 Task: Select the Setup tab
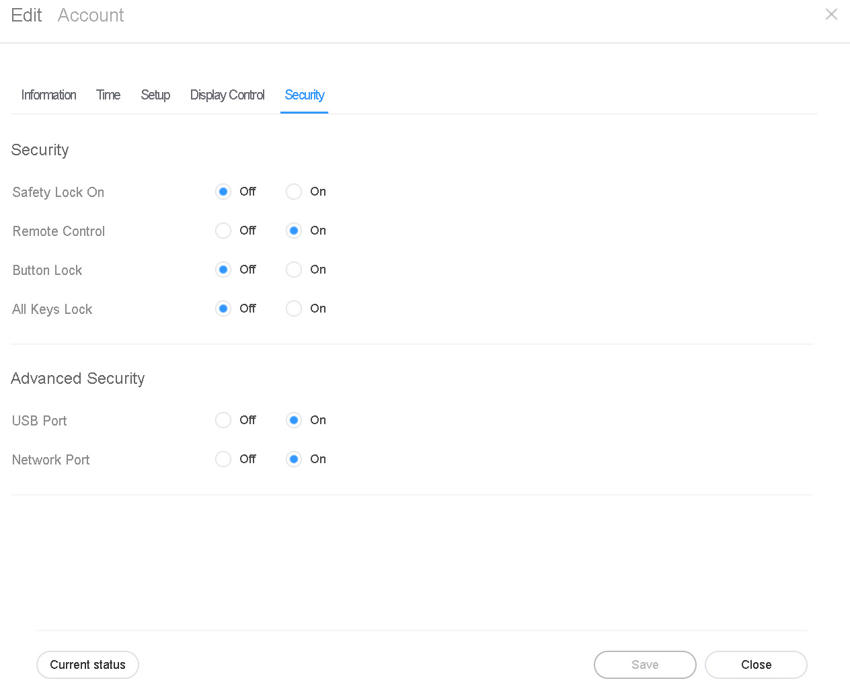click(155, 95)
